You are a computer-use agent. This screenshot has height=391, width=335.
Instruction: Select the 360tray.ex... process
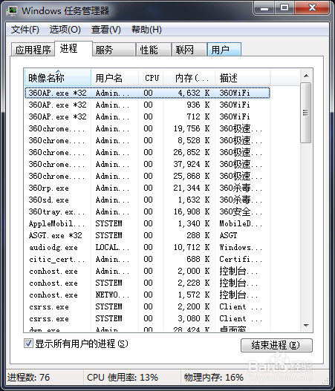(147, 211)
